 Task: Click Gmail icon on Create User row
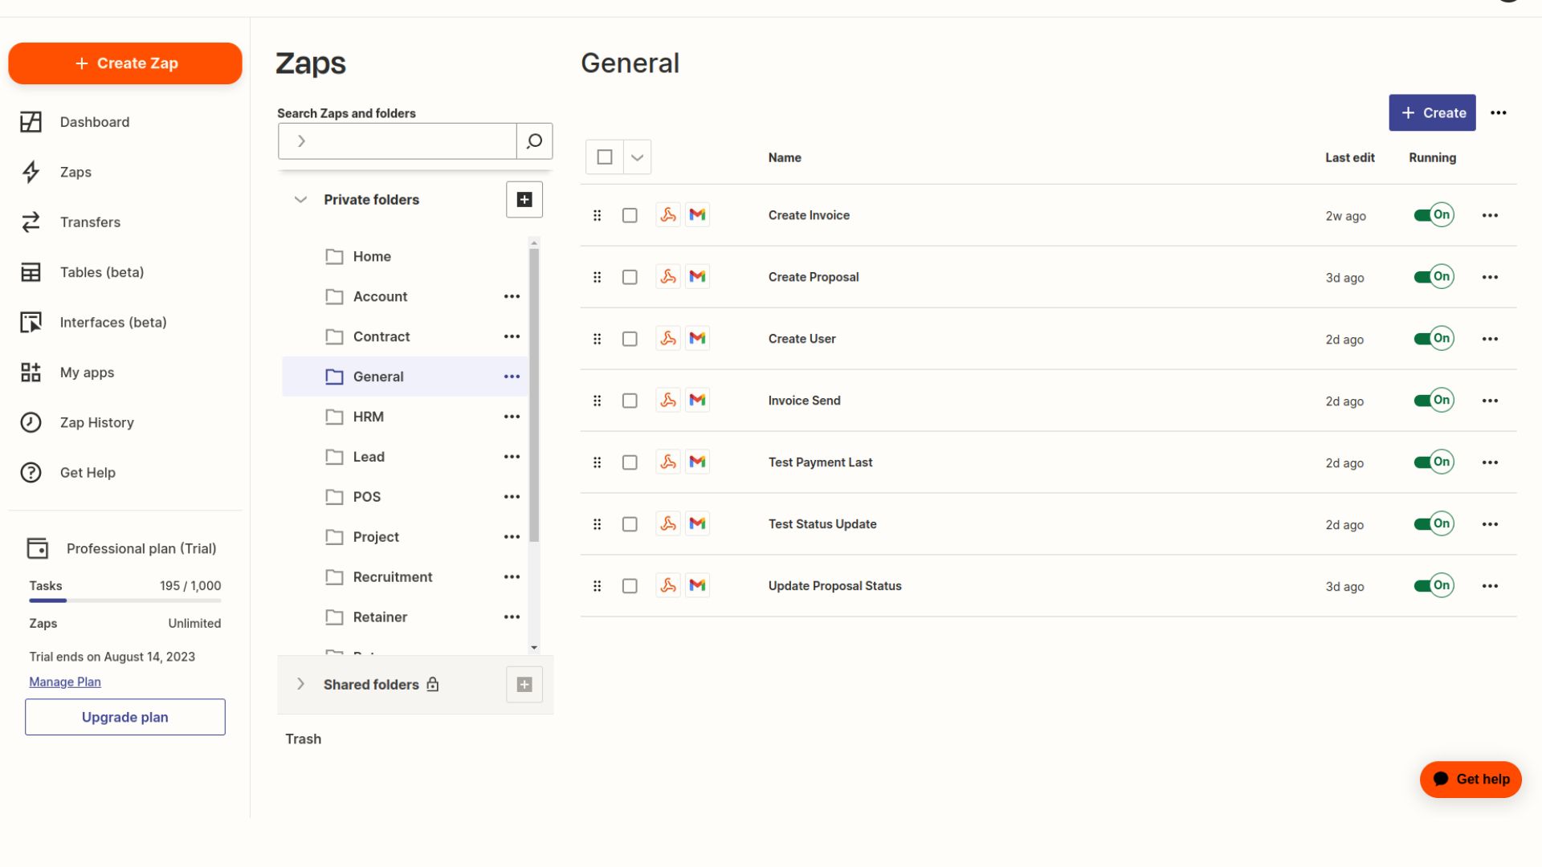click(x=697, y=339)
